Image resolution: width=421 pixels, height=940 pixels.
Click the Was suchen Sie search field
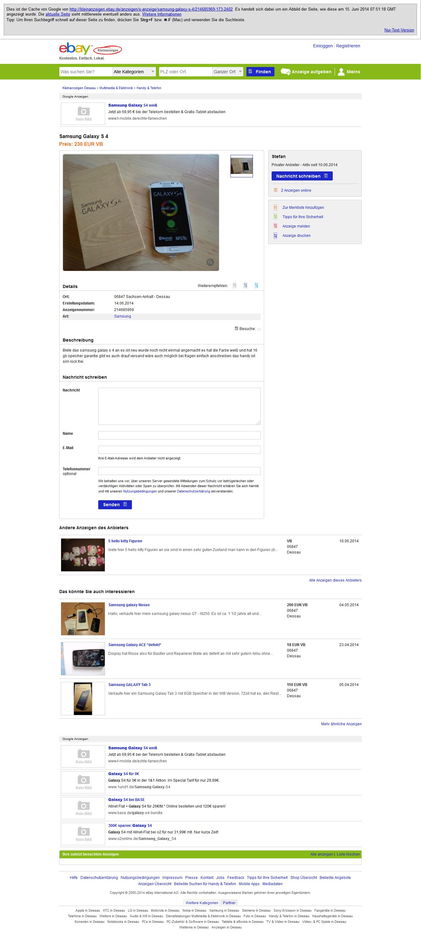(86, 72)
